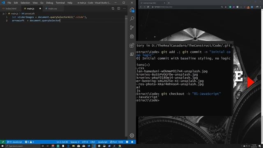The width and height of the screenshot is (263, 148).
Task: Click the green remote indicator in status bar
Action: (3, 142)
